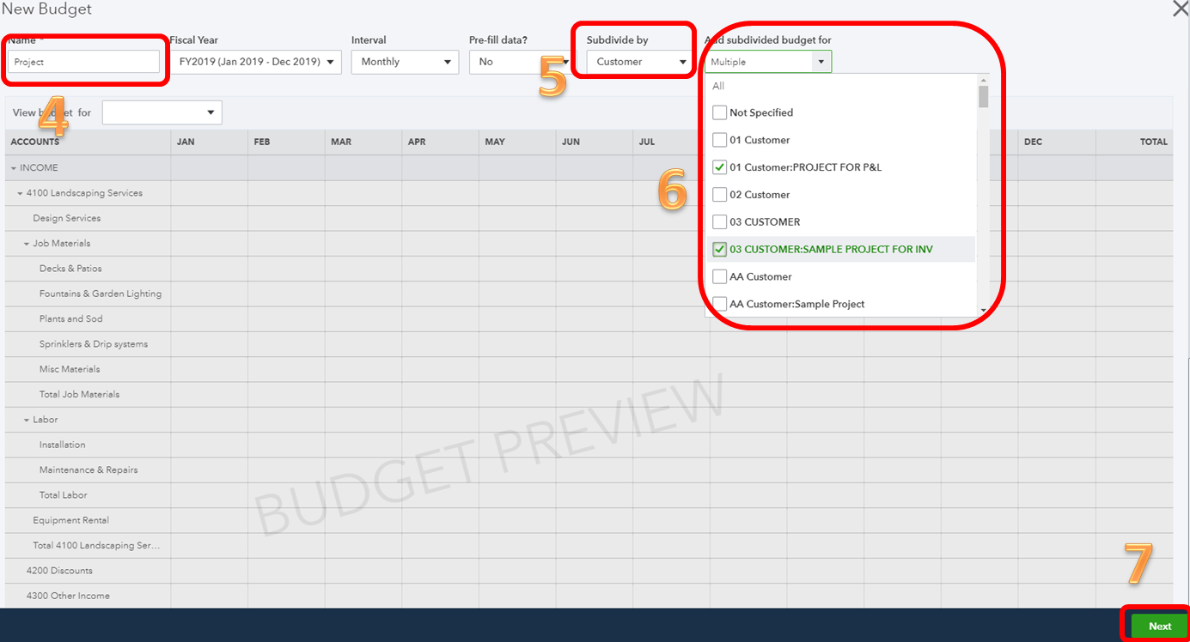Image resolution: width=1190 pixels, height=642 pixels.
Task: Click the budget Name input field
Action: click(x=82, y=61)
